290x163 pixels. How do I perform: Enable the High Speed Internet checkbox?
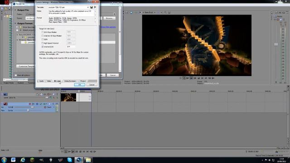(x=43, y=43)
